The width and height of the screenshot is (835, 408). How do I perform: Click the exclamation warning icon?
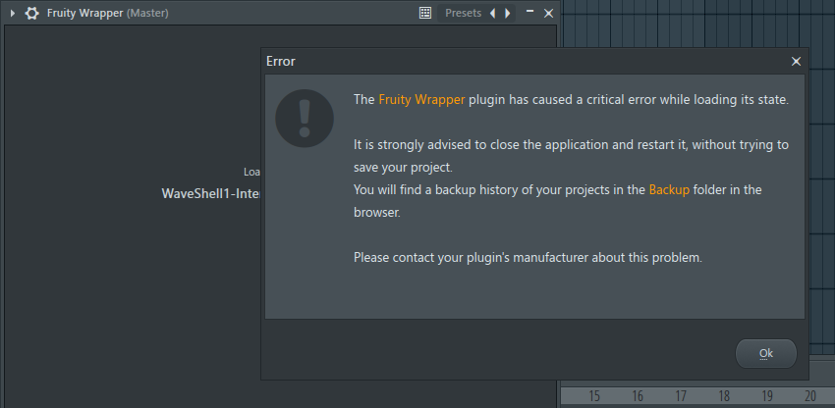pos(305,118)
